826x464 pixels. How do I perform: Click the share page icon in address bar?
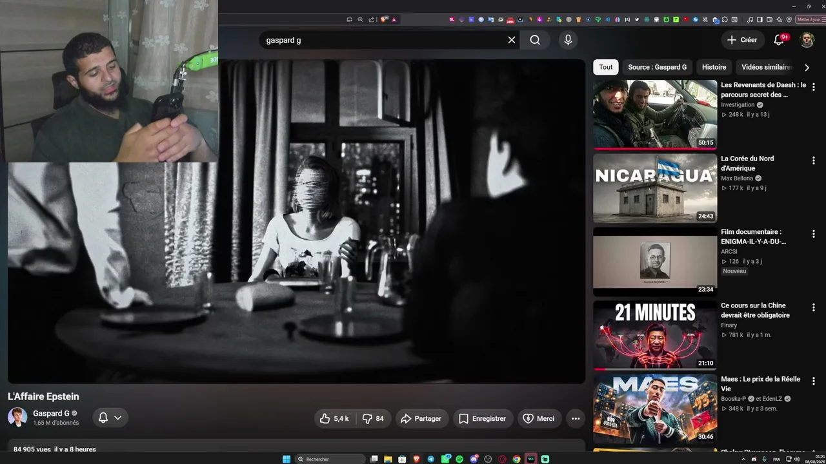[371, 19]
